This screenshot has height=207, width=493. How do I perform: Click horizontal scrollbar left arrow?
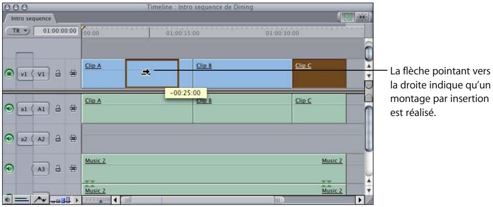coord(115,200)
